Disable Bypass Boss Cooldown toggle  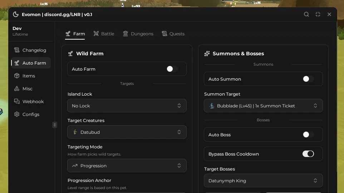click(x=308, y=154)
